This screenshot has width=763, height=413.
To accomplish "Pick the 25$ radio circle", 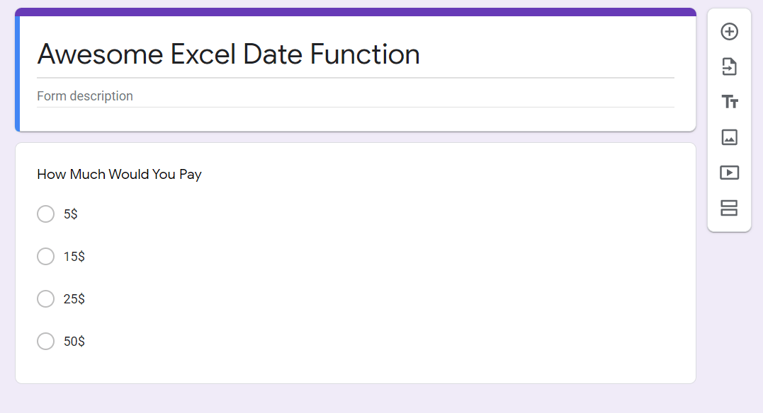I will pos(45,299).
